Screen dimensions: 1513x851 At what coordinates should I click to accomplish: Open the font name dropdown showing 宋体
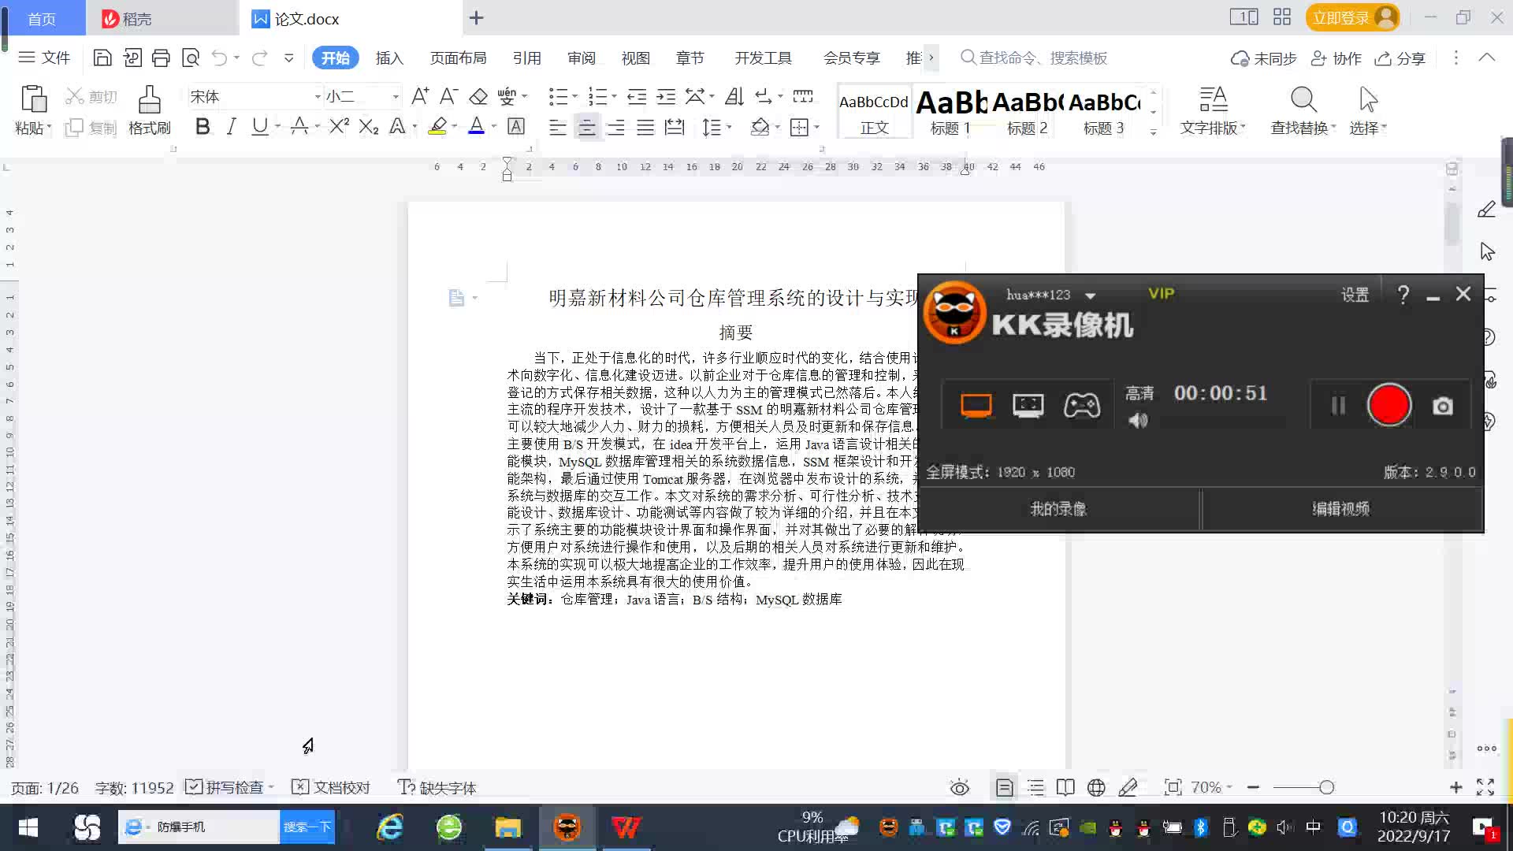coord(318,97)
